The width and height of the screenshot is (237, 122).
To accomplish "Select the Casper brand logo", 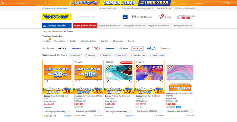I will click(124, 48).
